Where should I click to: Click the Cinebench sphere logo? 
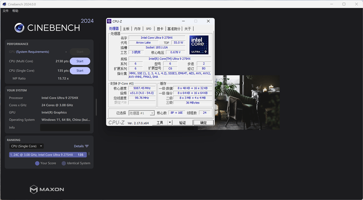tap(19, 28)
